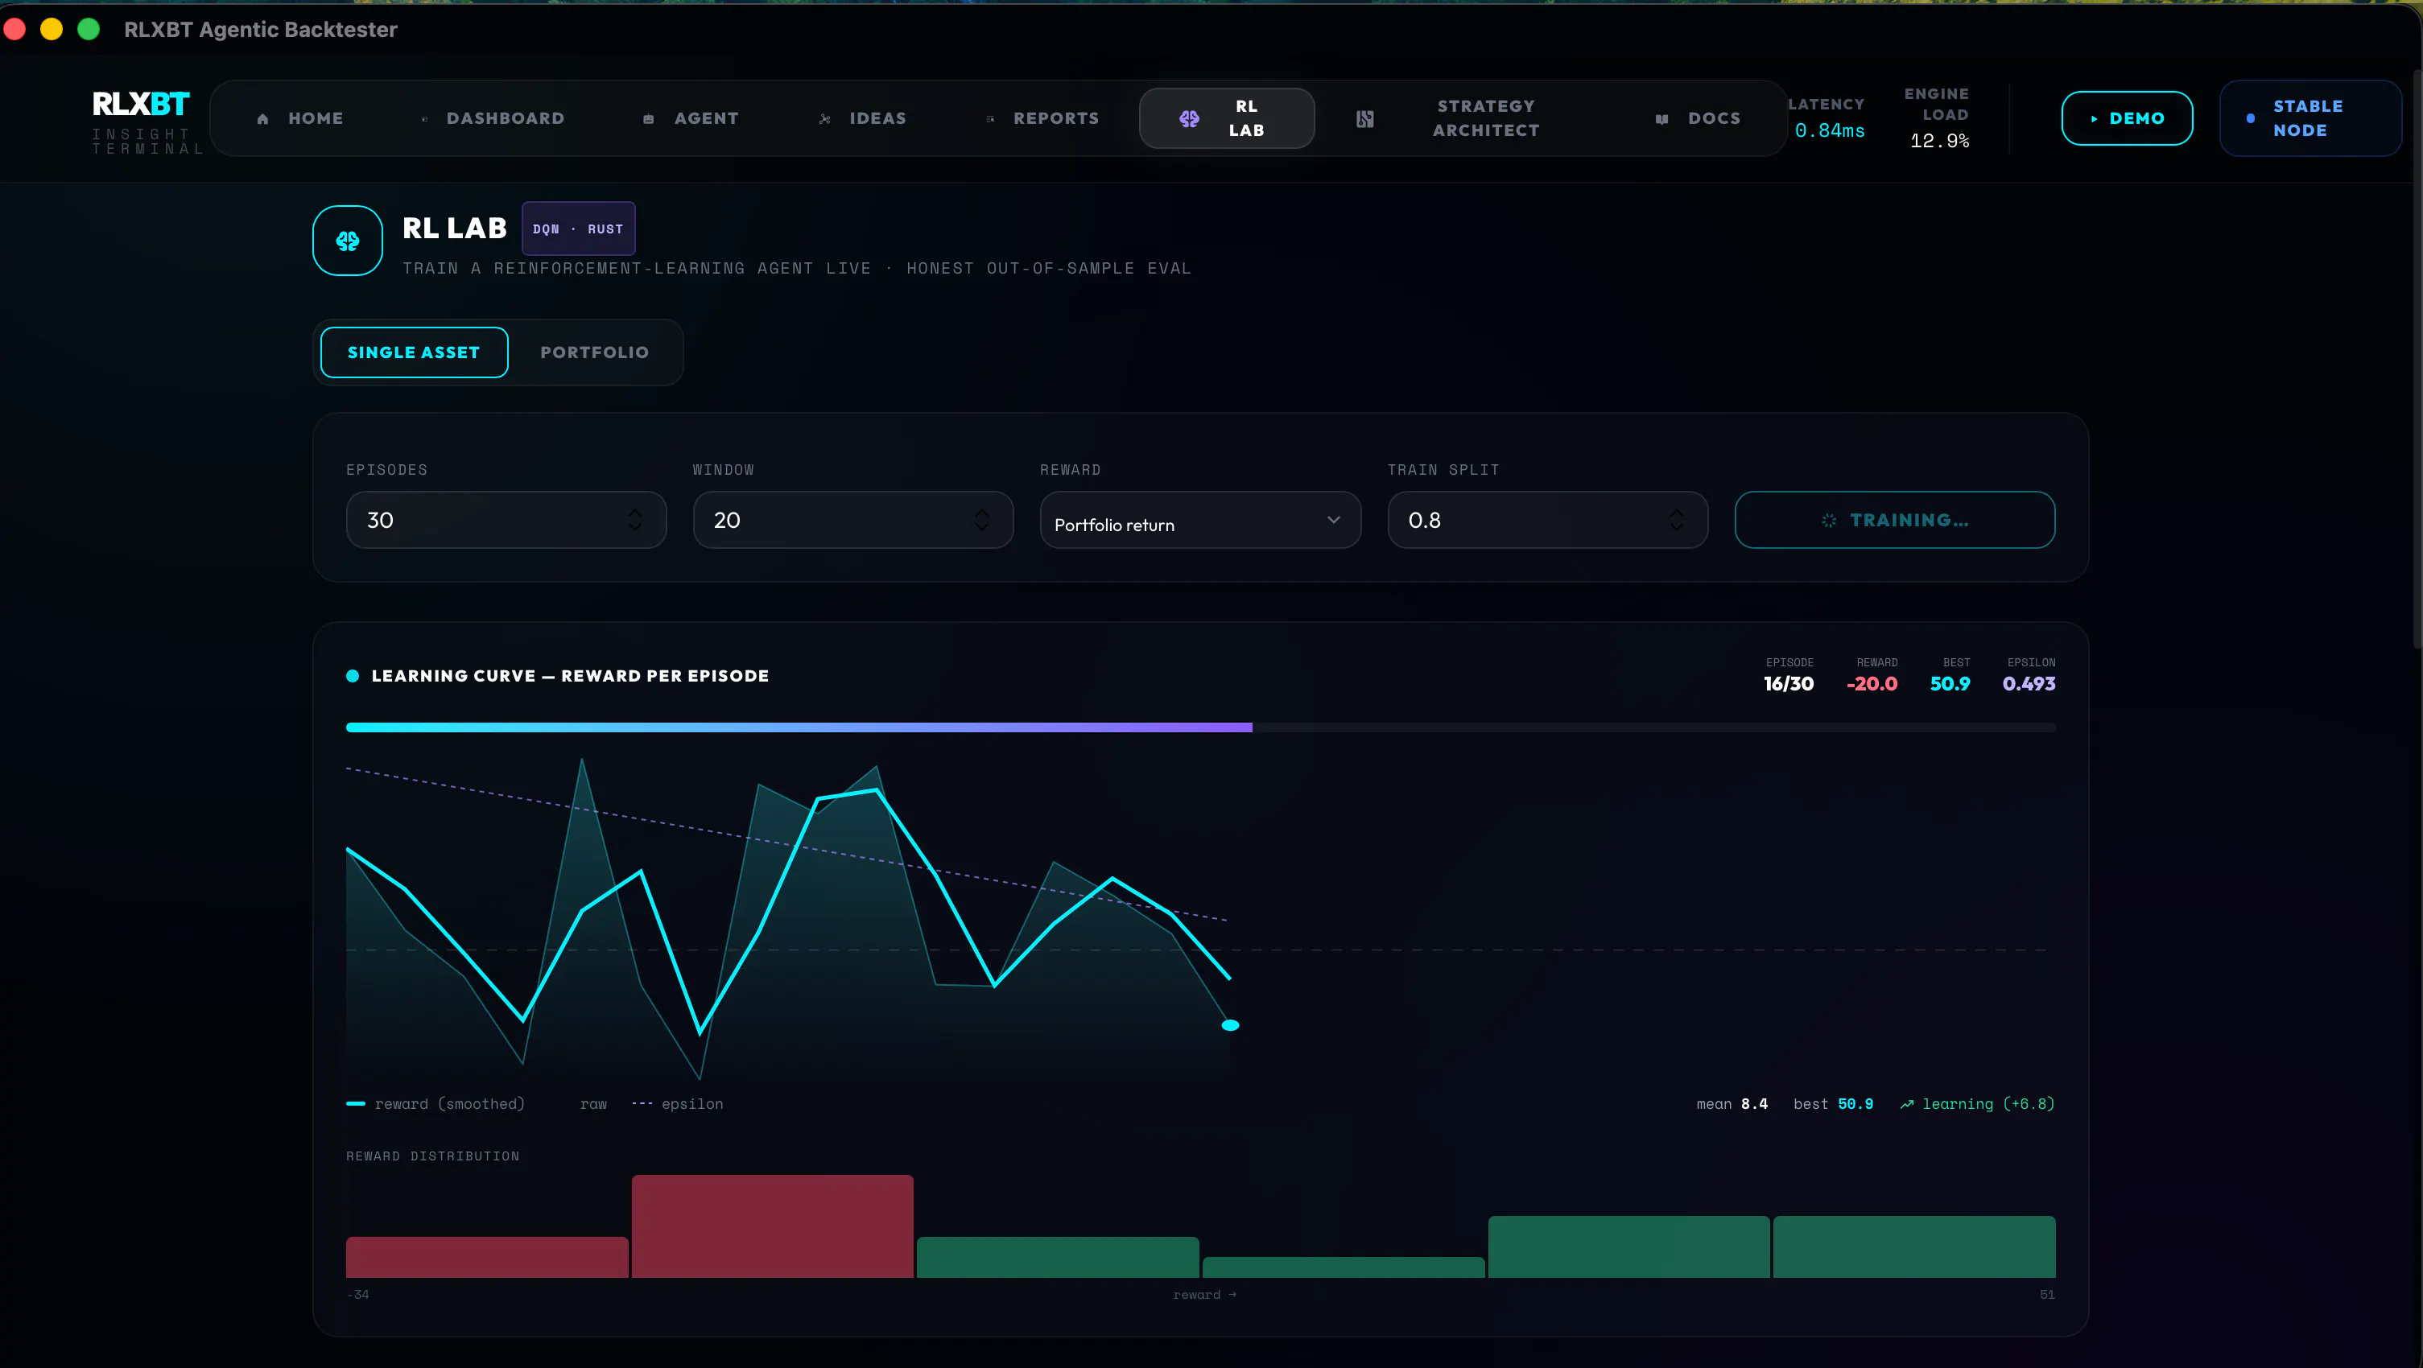Click the leftmost red distribution bar
This screenshot has height=1368, width=2423.
(487, 1257)
